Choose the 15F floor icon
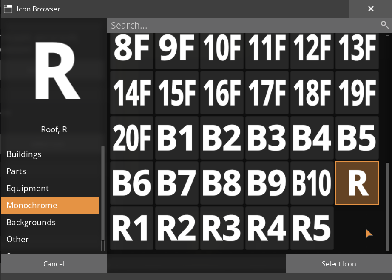This screenshot has height=280, width=392. pyautogui.click(x=177, y=93)
